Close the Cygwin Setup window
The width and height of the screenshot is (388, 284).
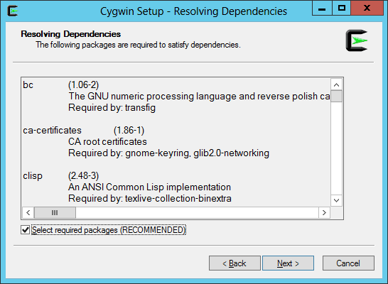[x=367, y=9]
